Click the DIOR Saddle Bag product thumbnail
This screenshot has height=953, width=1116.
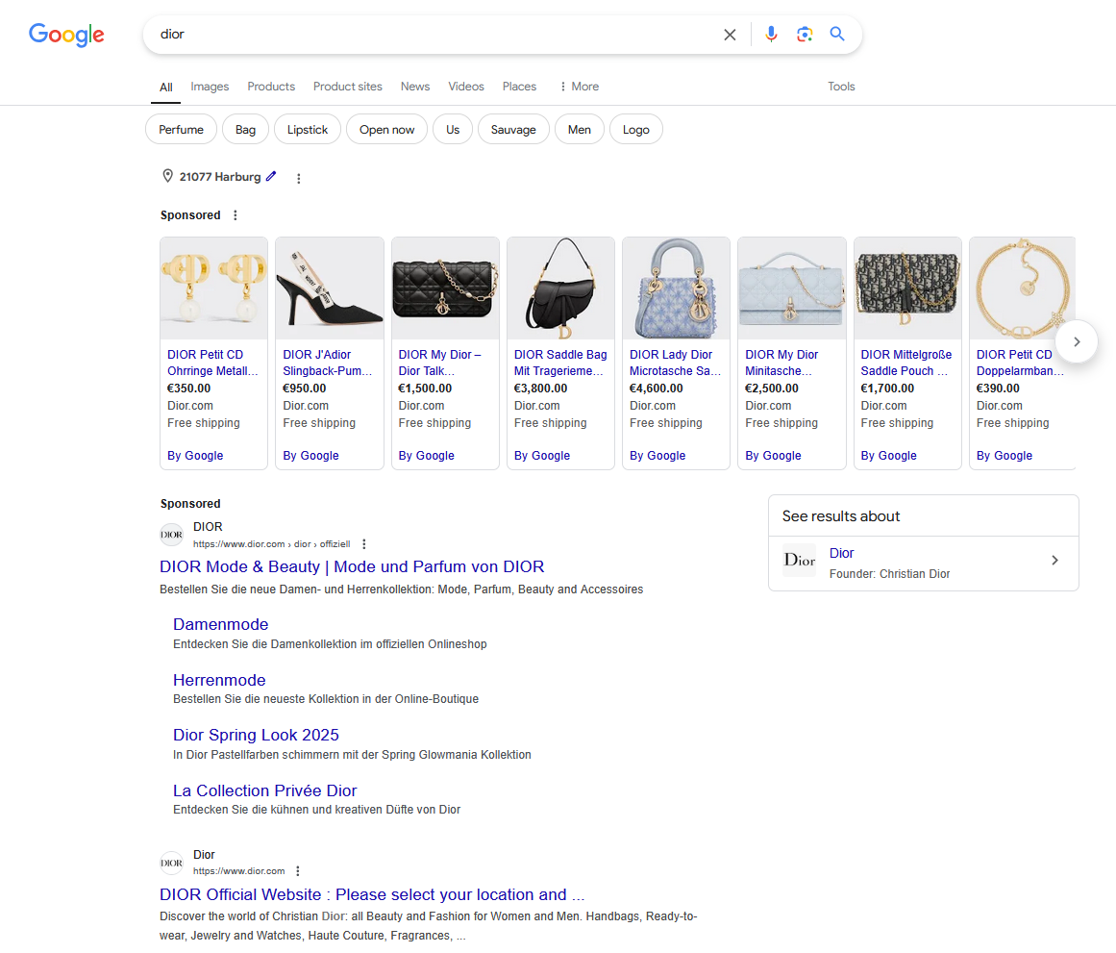click(x=560, y=288)
